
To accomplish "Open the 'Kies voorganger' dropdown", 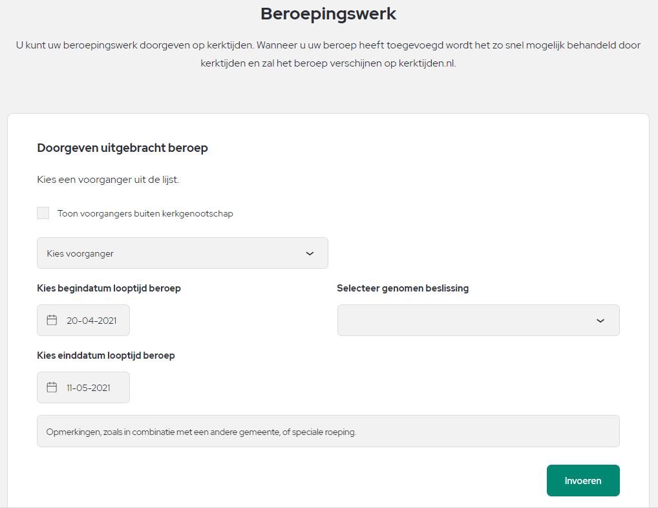I will tap(182, 253).
